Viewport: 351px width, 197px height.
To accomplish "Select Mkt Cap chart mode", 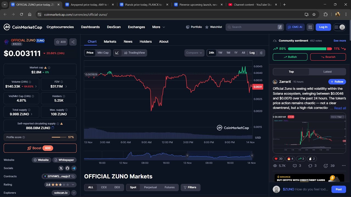I will (103, 53).
